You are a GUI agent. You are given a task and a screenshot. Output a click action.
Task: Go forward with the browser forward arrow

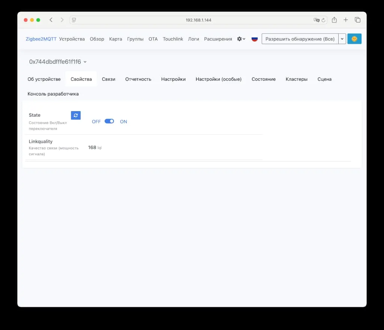click(x=62, y=20)
